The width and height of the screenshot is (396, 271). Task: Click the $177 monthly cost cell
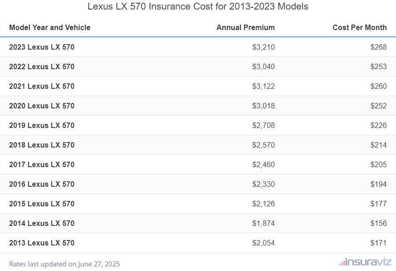click(379, 204)
